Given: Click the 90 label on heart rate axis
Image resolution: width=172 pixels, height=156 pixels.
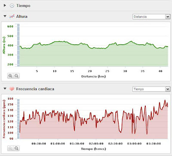Looking at the screenshot, I should point(11,139).
